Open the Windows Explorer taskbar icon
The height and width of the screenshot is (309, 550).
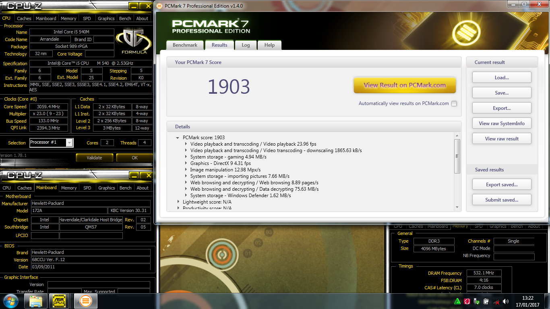click(36, 301)
